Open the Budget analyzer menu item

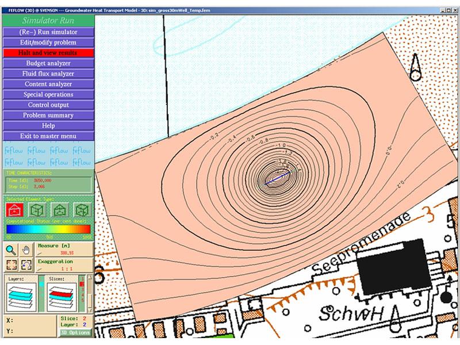[48, 63]
